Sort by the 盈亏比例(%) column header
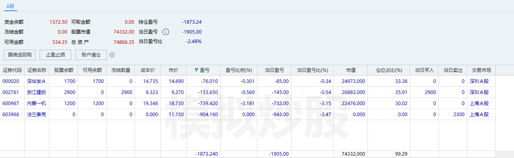 coord(239,70)
